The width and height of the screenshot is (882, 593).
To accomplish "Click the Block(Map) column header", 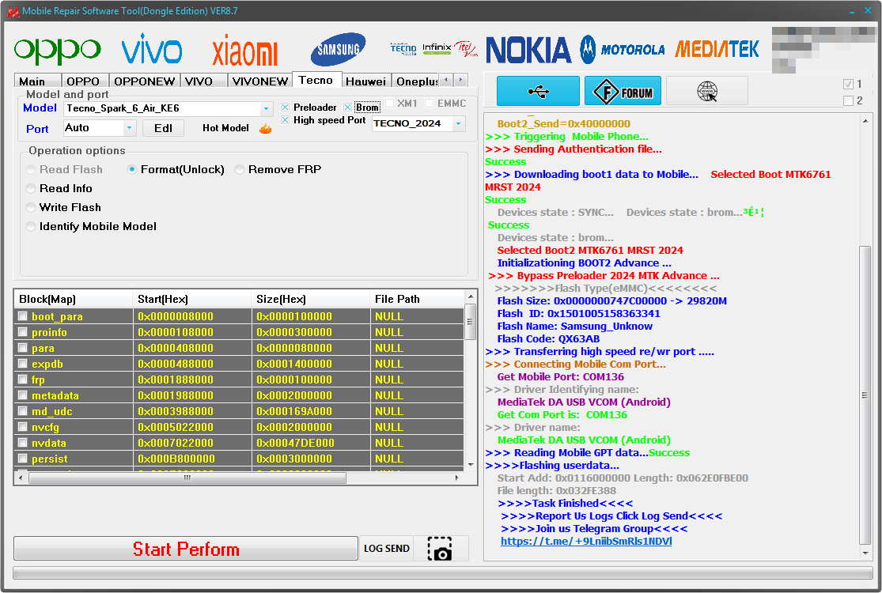I will [73, 299].
